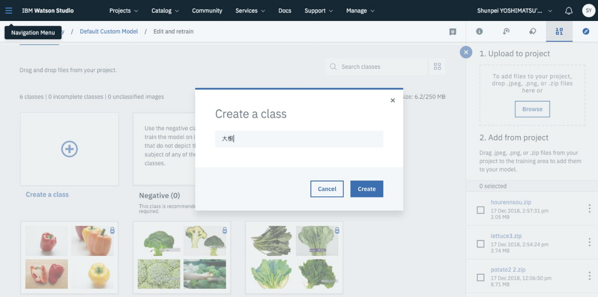The height and width of the screenshot is (297, 598).
Task: Open the find data grid icon
Action: [559, 31]
